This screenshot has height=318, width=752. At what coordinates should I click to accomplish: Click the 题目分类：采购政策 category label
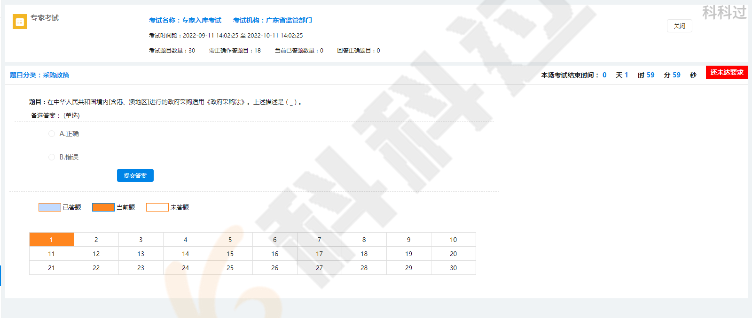[39, 75]
